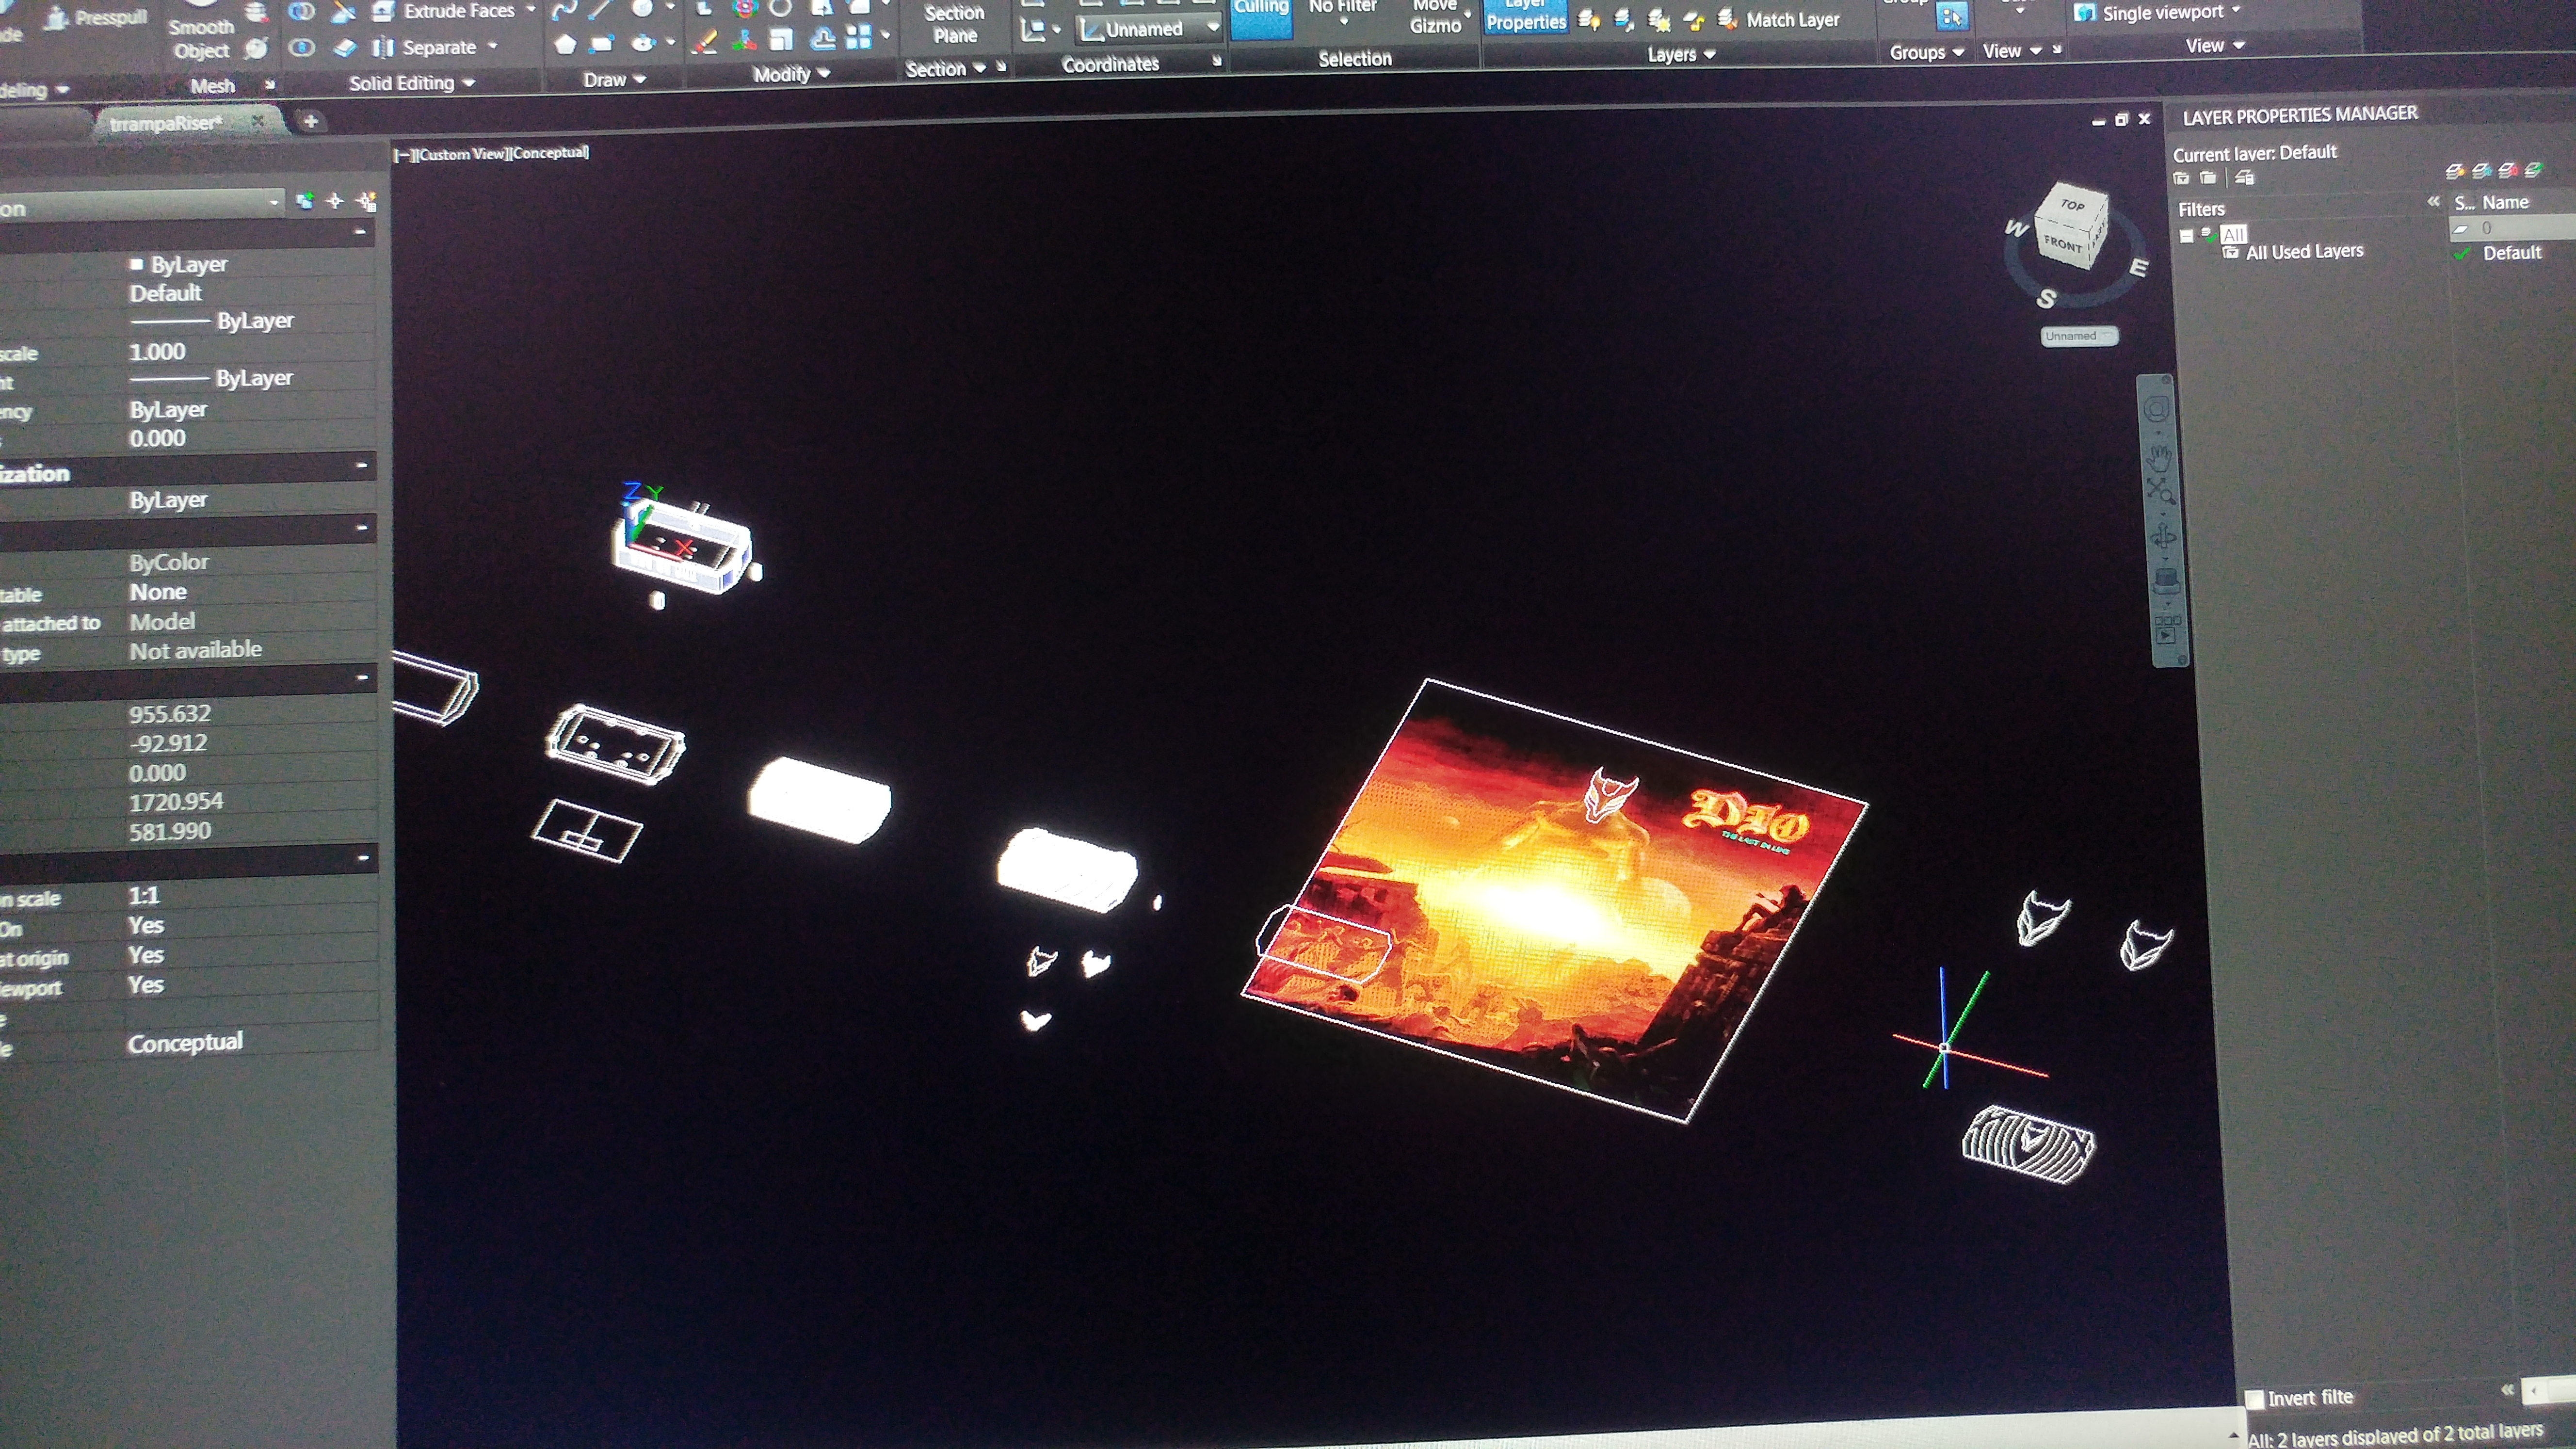Viewport: 2576px width, 1449px height.
Task: Expand the Modify panel
Action: coord(791,74)
